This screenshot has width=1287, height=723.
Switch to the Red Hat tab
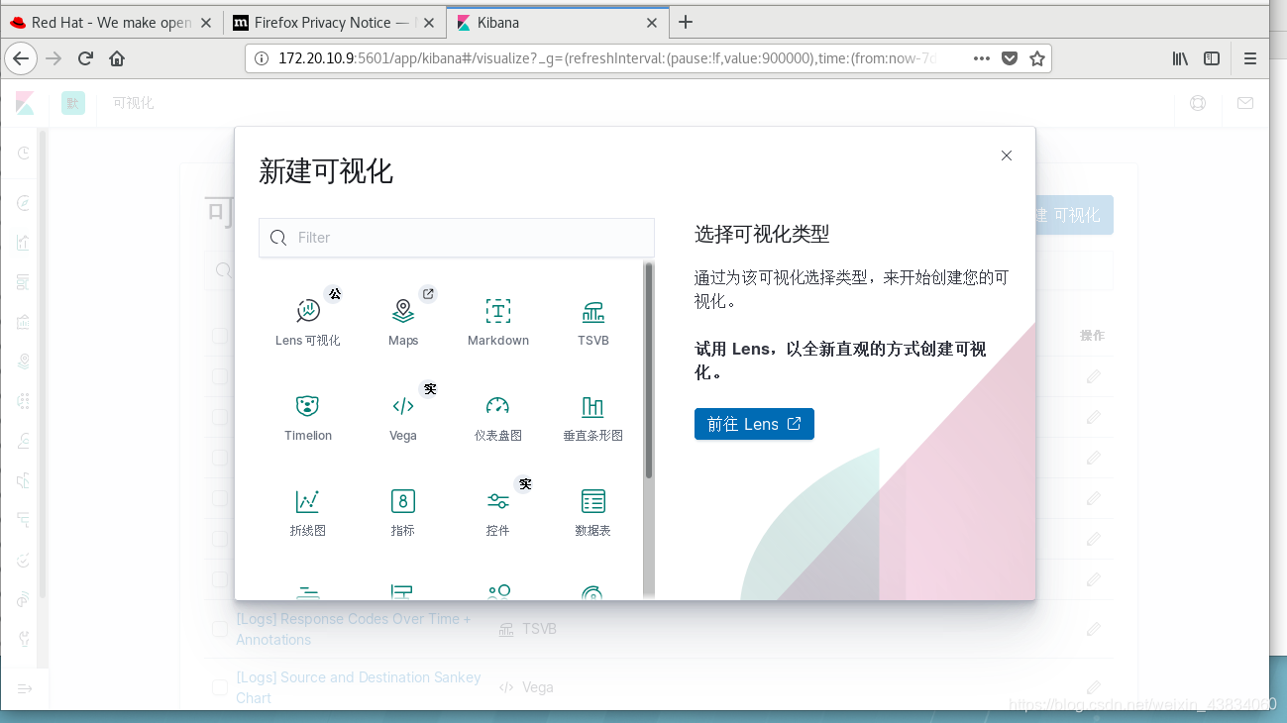[x=112, y=22]
